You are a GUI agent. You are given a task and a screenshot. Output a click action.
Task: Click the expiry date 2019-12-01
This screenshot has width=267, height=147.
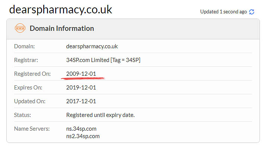[x=81, y=88]
